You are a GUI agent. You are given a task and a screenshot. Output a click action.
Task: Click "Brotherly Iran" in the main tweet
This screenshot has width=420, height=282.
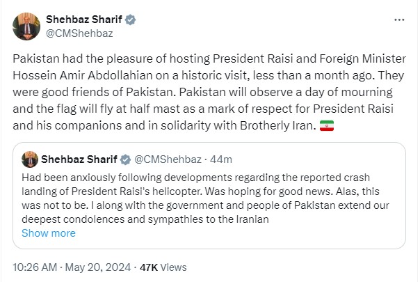coord(299,127)
